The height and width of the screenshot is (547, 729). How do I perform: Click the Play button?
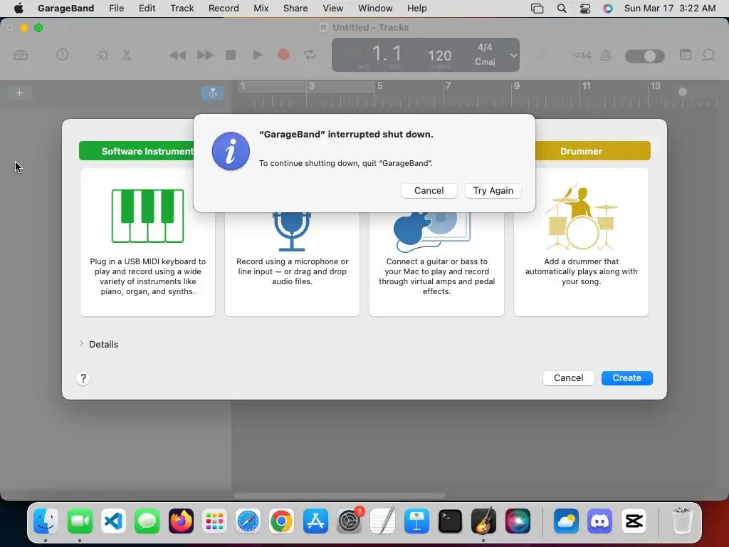point(257,55)
